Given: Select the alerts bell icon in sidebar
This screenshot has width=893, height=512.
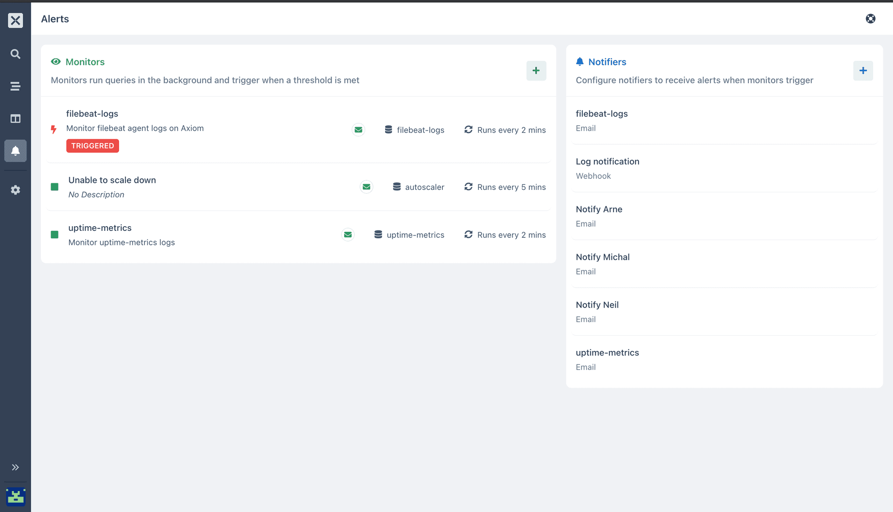Looking at the screenshot, I should coord(15,151).
